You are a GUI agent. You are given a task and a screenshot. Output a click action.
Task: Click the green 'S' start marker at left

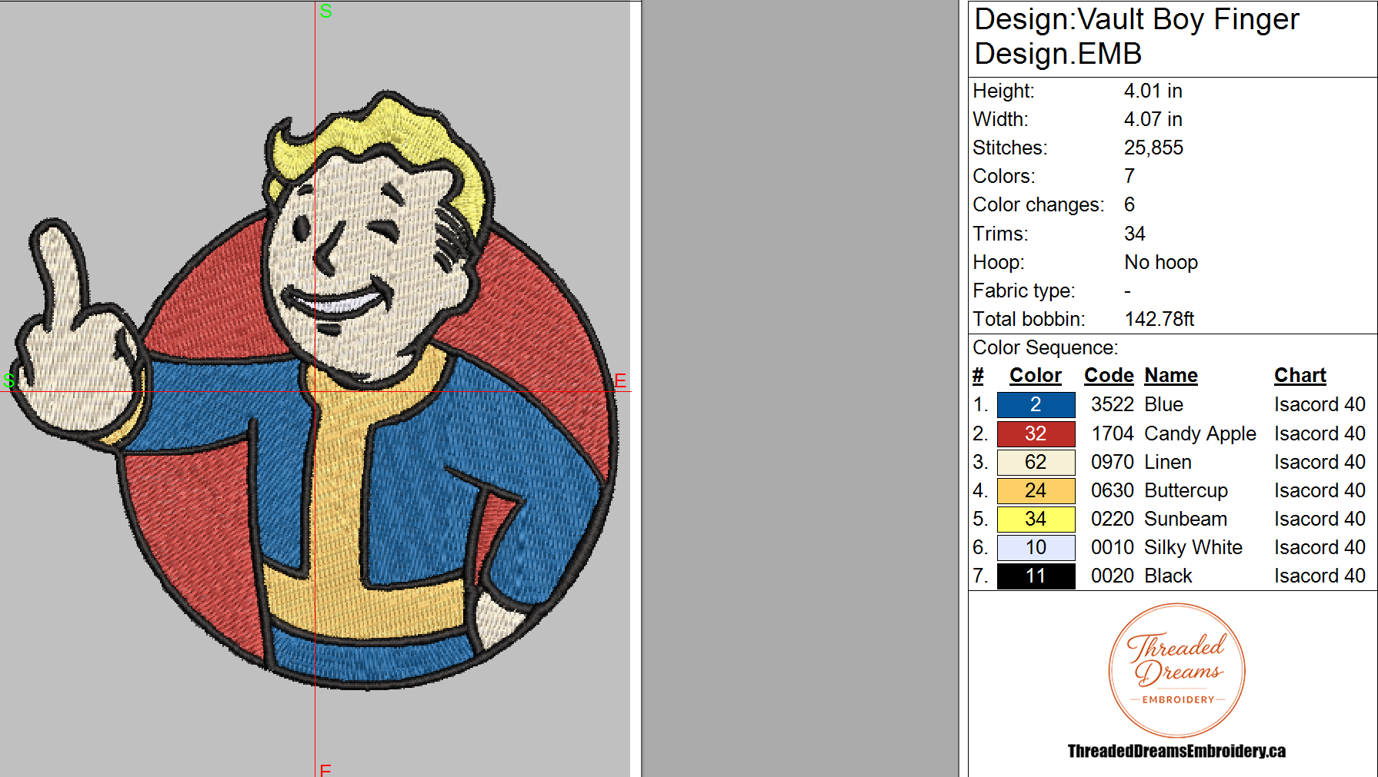pos(9,380)
